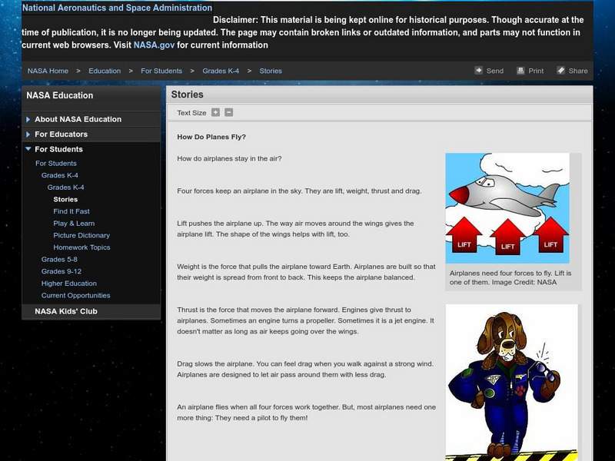Screen dimensions: 615x461
Task: Open the first Grades K-4 sidebar link
Action: pyautogui.click(x=60, y=175)
